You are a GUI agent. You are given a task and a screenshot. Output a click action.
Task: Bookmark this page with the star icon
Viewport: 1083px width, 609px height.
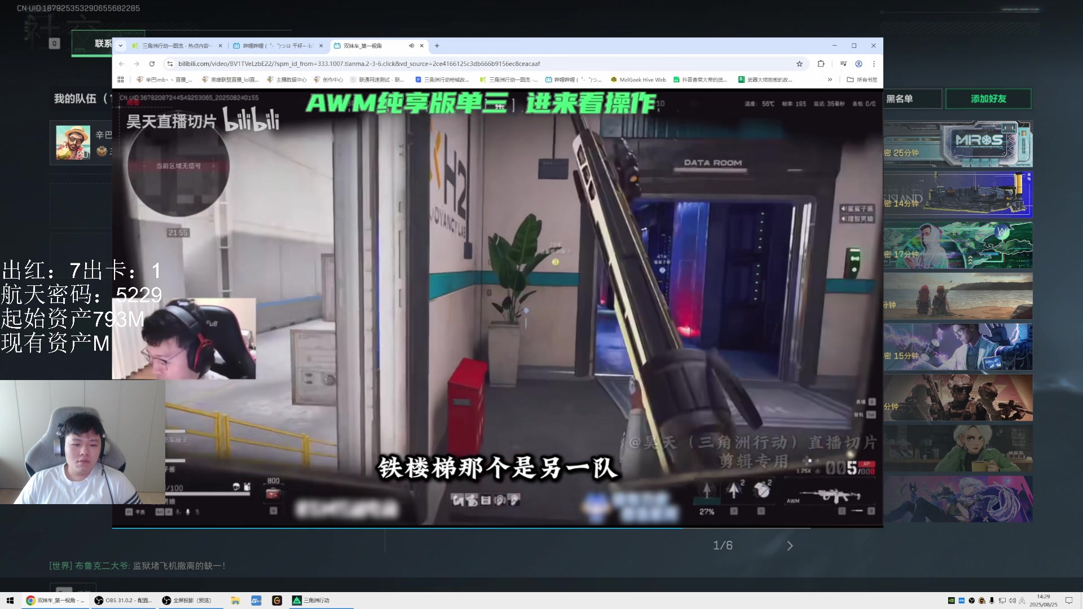799,64
